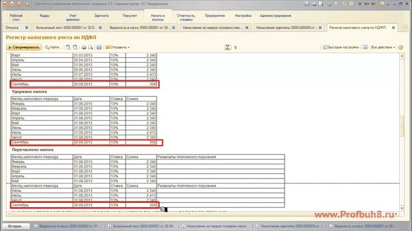Click the title bar print icon
The image size is (412, 231).
tap(314, 4)
